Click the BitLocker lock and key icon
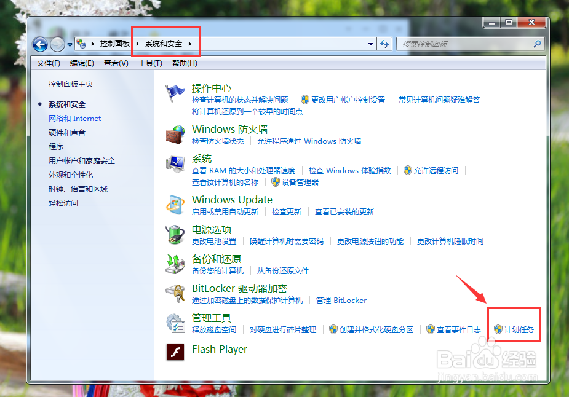Screen dimensions: 569x397 click(175, 293)
